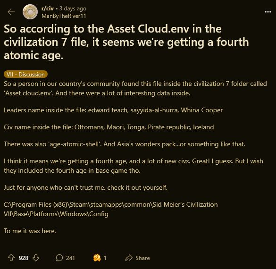Visit the r/civ subreddit link

(x=48, y=8)
